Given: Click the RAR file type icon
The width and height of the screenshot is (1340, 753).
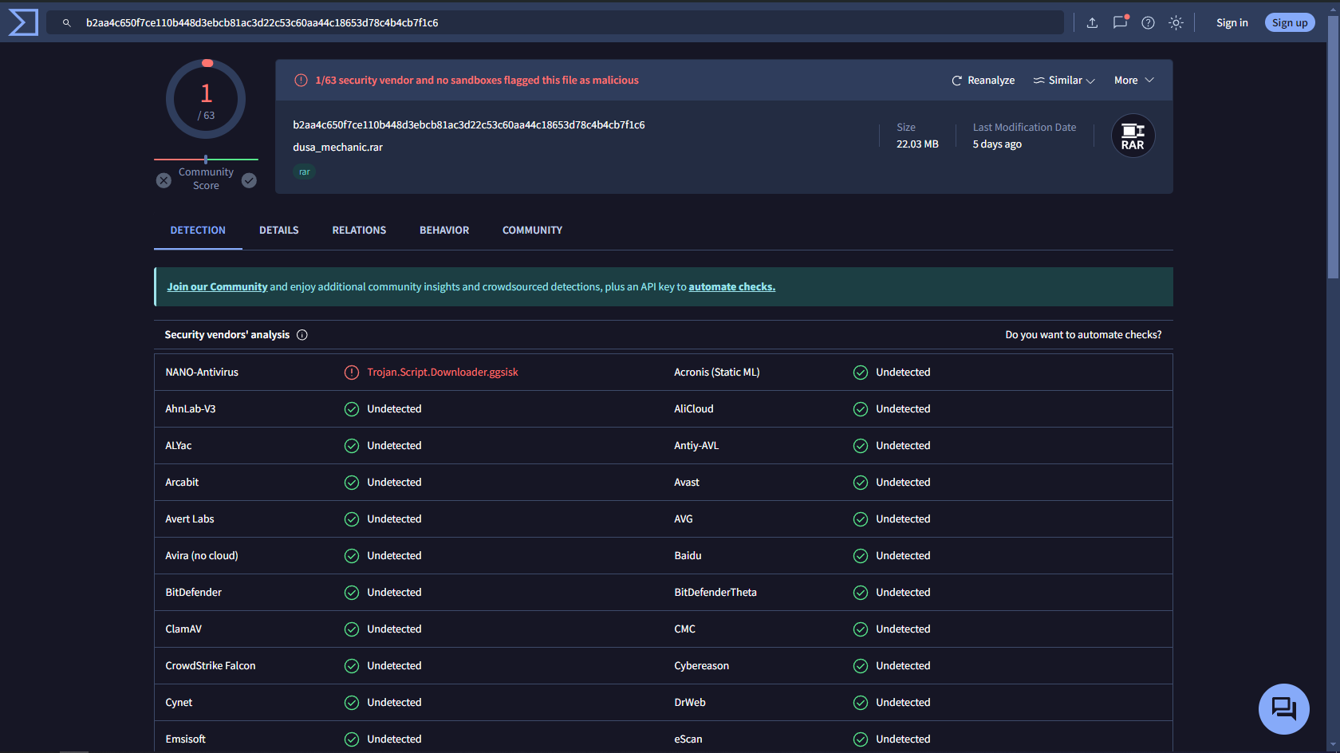Looking at the screenshot, I should point(1133,136).
